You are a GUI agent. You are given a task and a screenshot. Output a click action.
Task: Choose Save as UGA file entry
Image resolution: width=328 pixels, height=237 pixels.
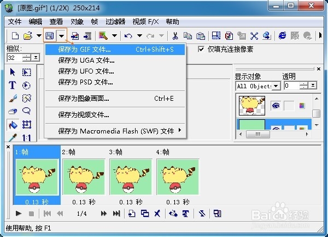[x=115, y=60]
